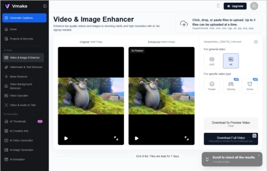
Task: Play the enhanced video preview
Action: pyautogui.click(x=137, y=138)
